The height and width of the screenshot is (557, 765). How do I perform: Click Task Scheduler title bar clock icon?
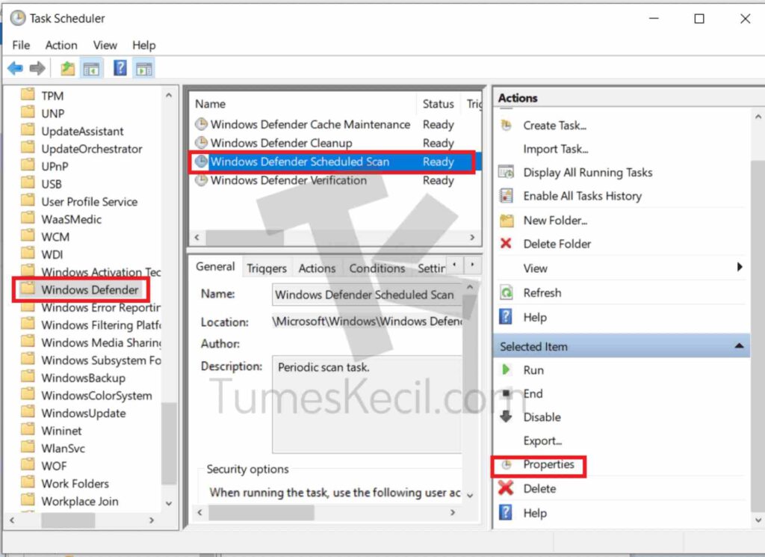click(x=18, y=18)
